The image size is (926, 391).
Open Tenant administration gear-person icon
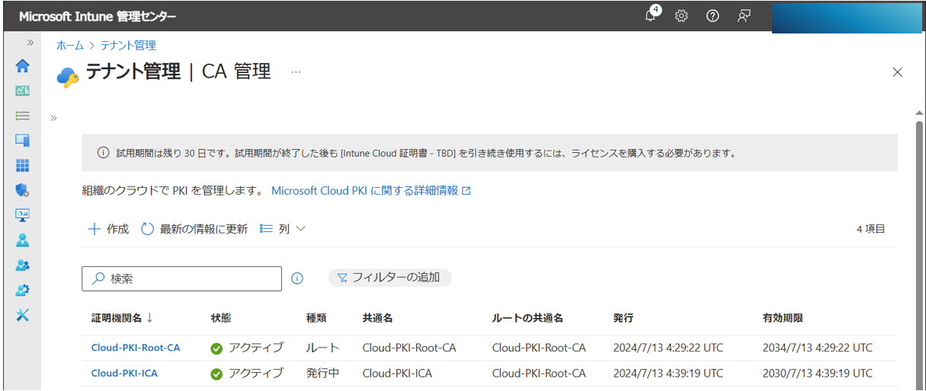pos(22,290)
